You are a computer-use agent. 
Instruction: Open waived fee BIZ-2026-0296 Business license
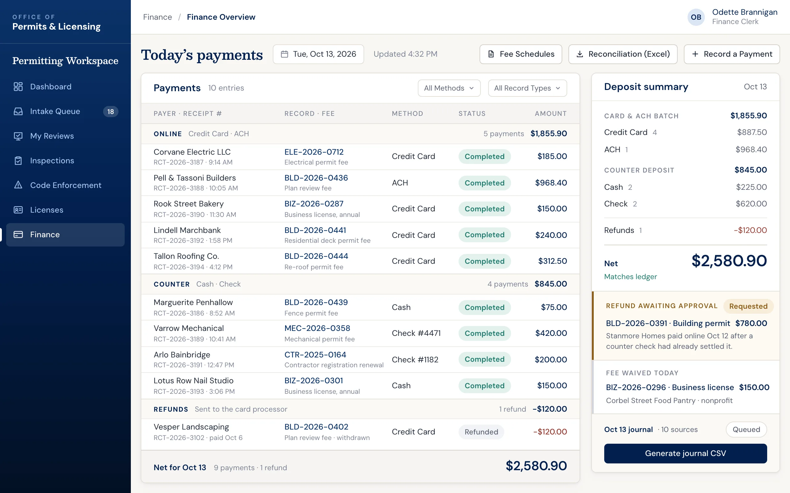click(670, 387)
